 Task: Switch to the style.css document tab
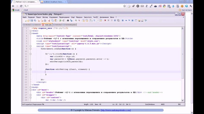pyautogui.click(x=36, y=25)
